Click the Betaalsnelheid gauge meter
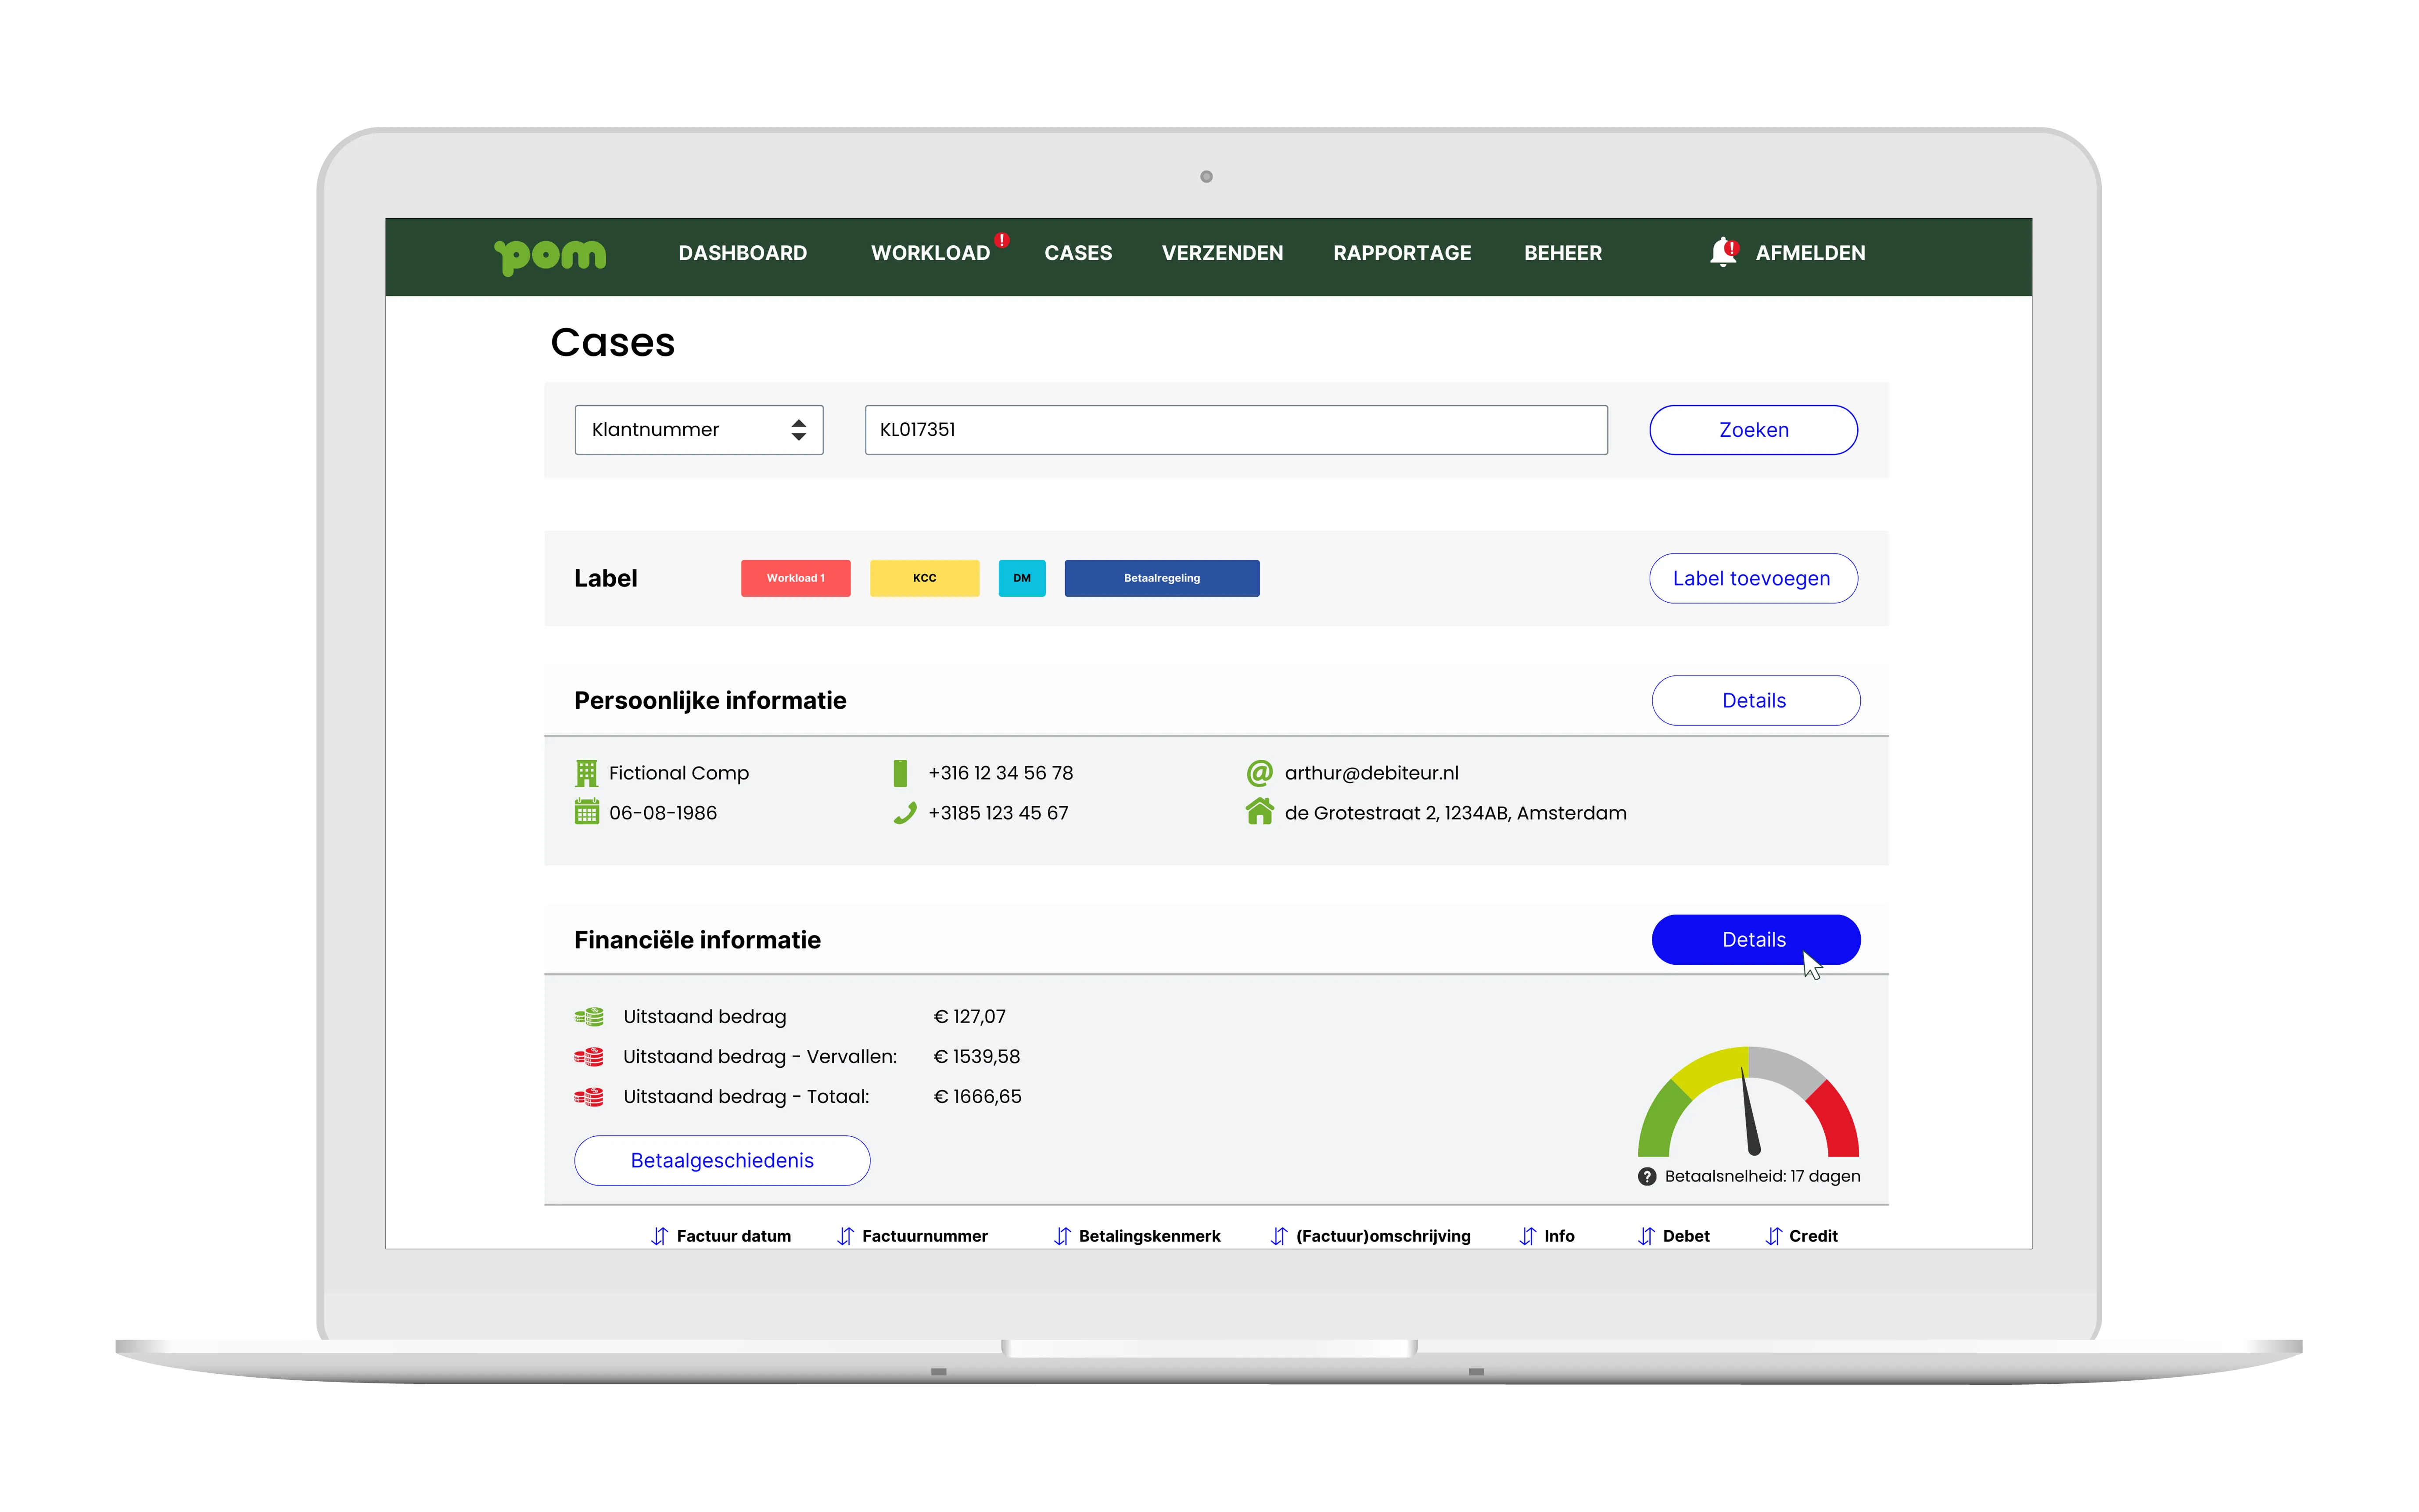This screenshot has height=1512, width=2419. coord(1748,1101)
